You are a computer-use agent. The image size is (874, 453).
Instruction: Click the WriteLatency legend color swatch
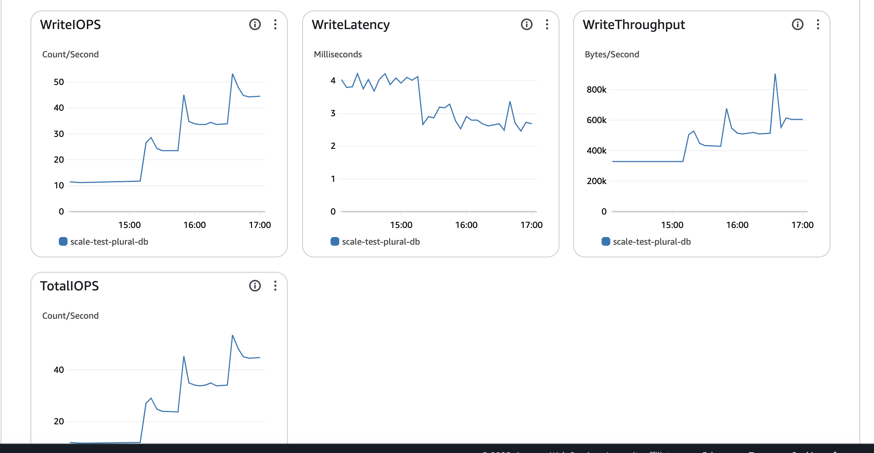[335, 241]
